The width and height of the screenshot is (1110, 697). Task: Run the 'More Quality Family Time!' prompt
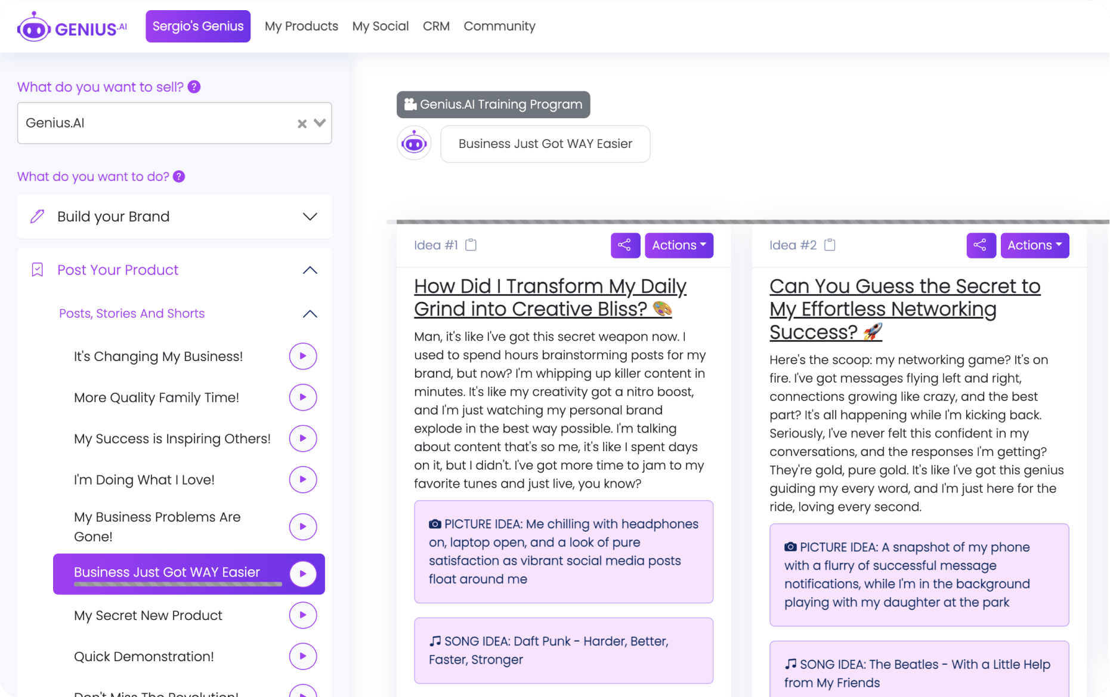click(303, 397)
